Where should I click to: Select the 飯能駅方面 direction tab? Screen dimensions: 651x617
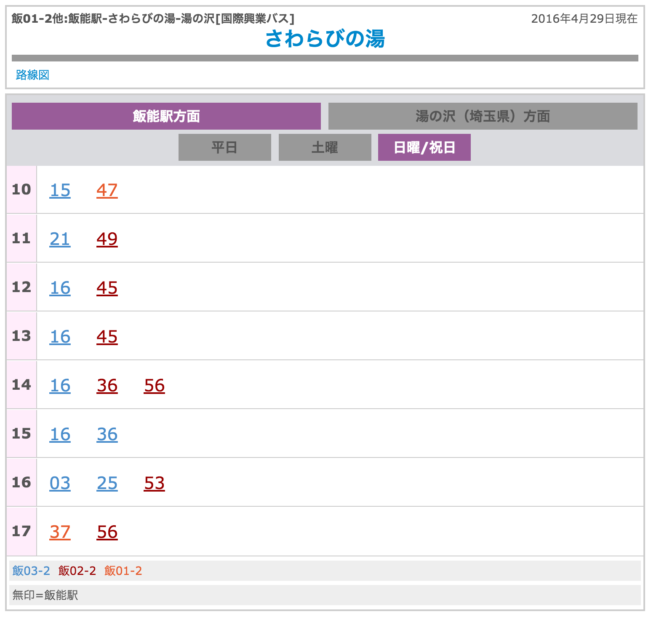(x=166, y=116)
